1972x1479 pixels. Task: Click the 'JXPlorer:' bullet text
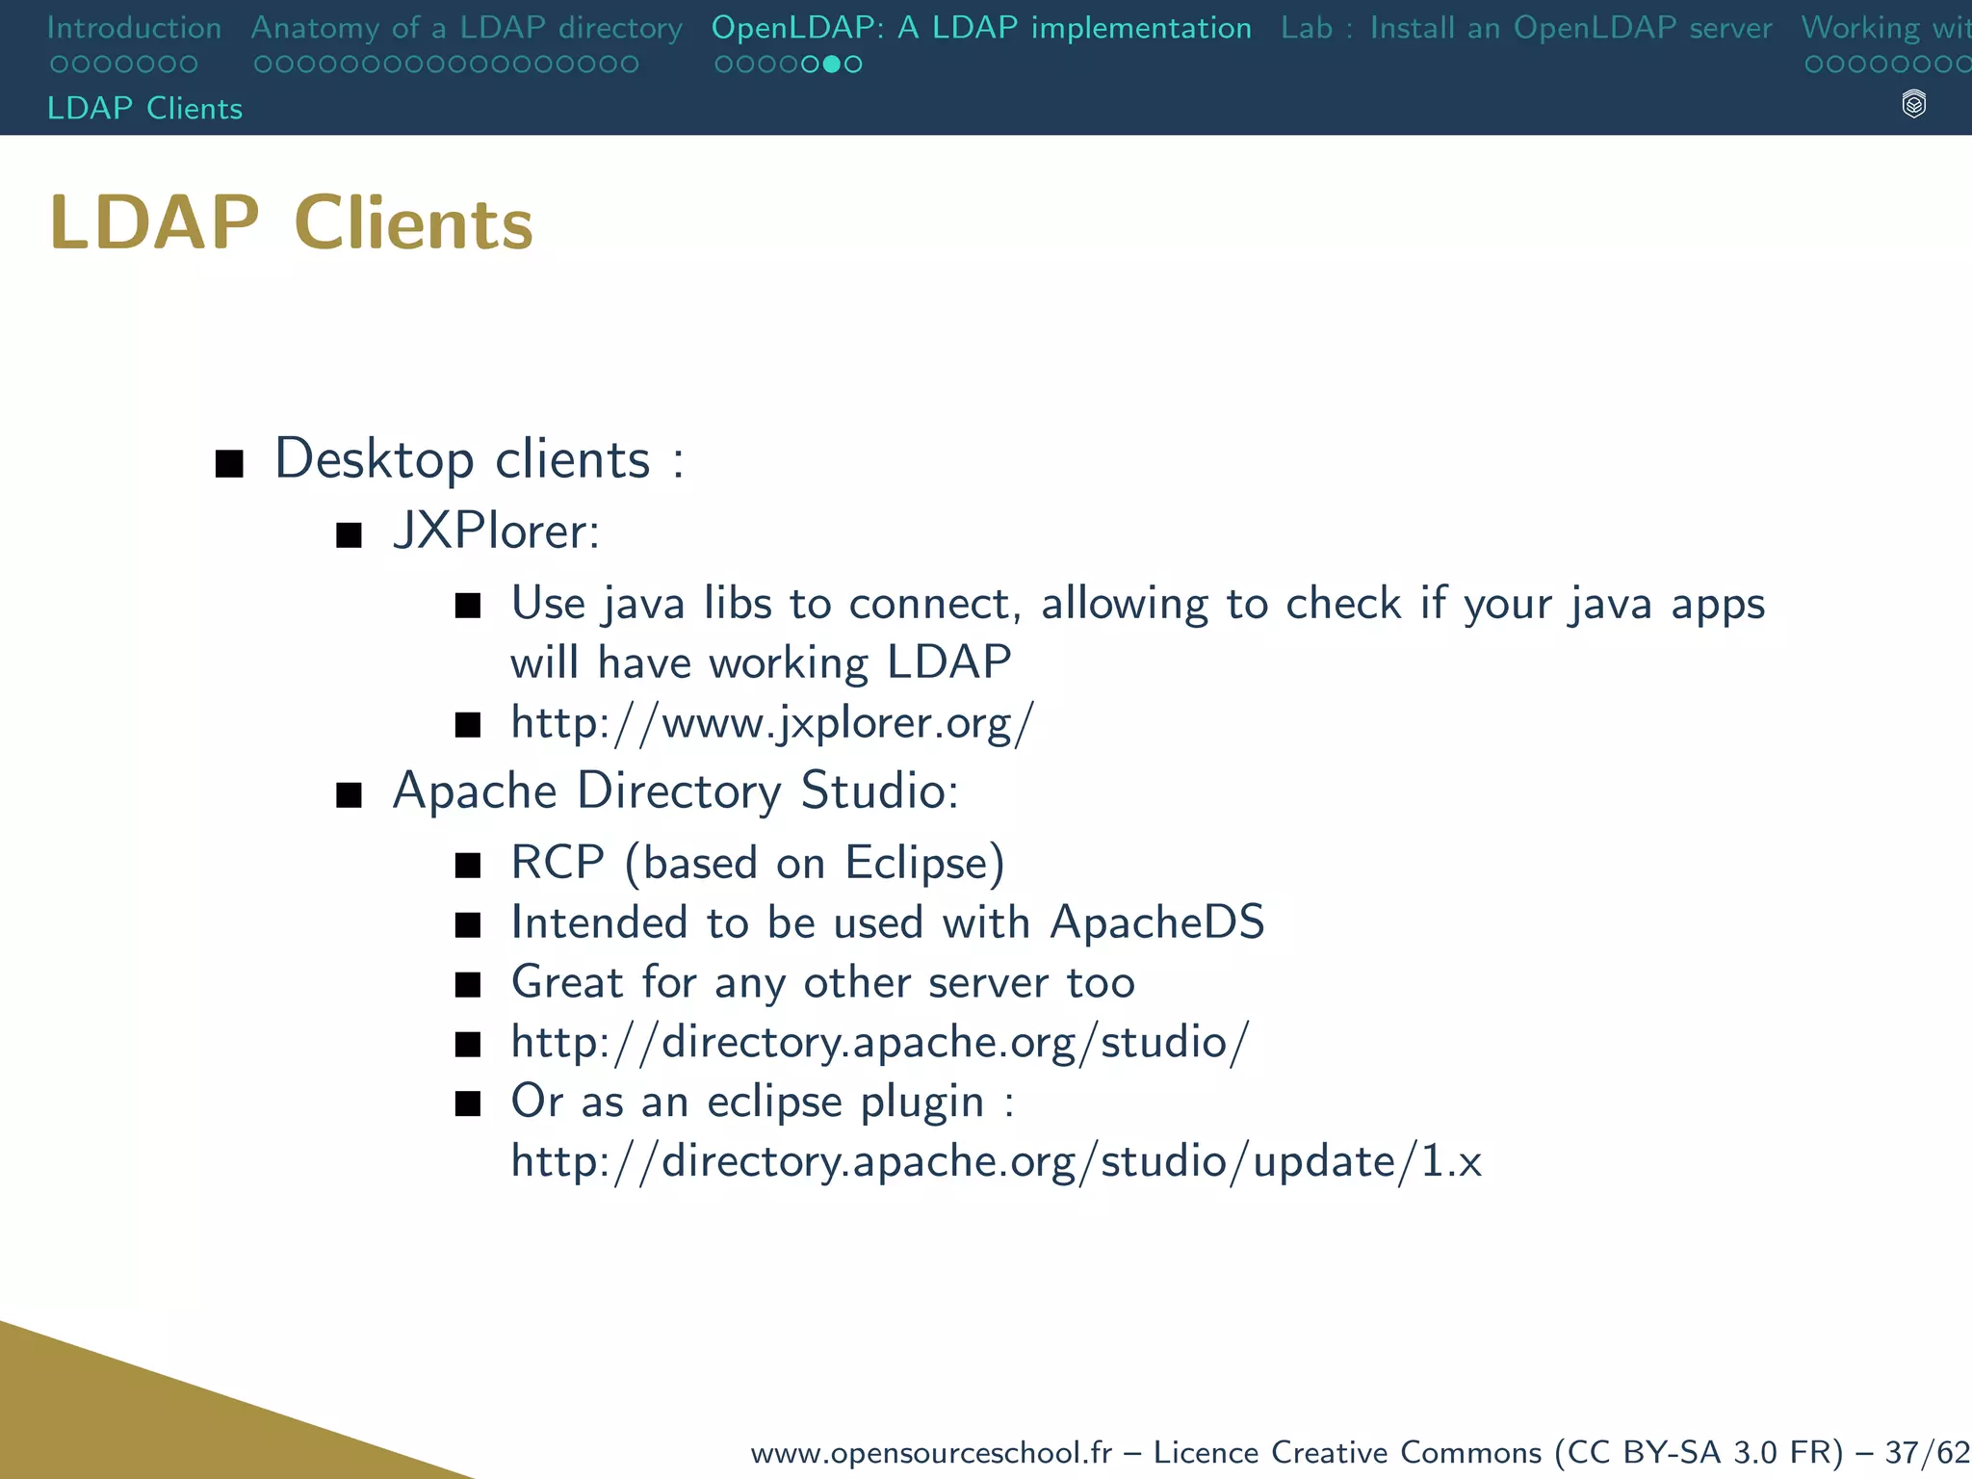point(496,531)
